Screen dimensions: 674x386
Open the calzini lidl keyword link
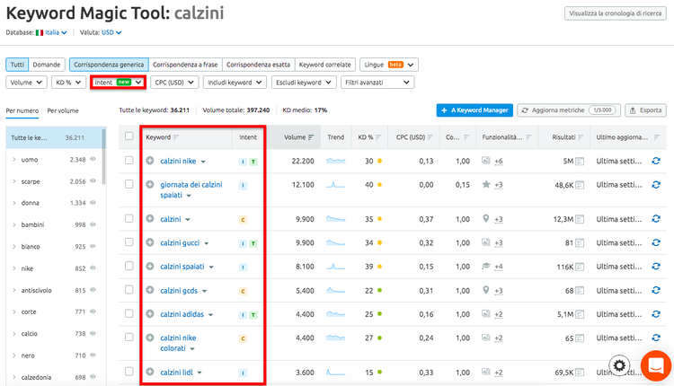[x=176, y=373]
